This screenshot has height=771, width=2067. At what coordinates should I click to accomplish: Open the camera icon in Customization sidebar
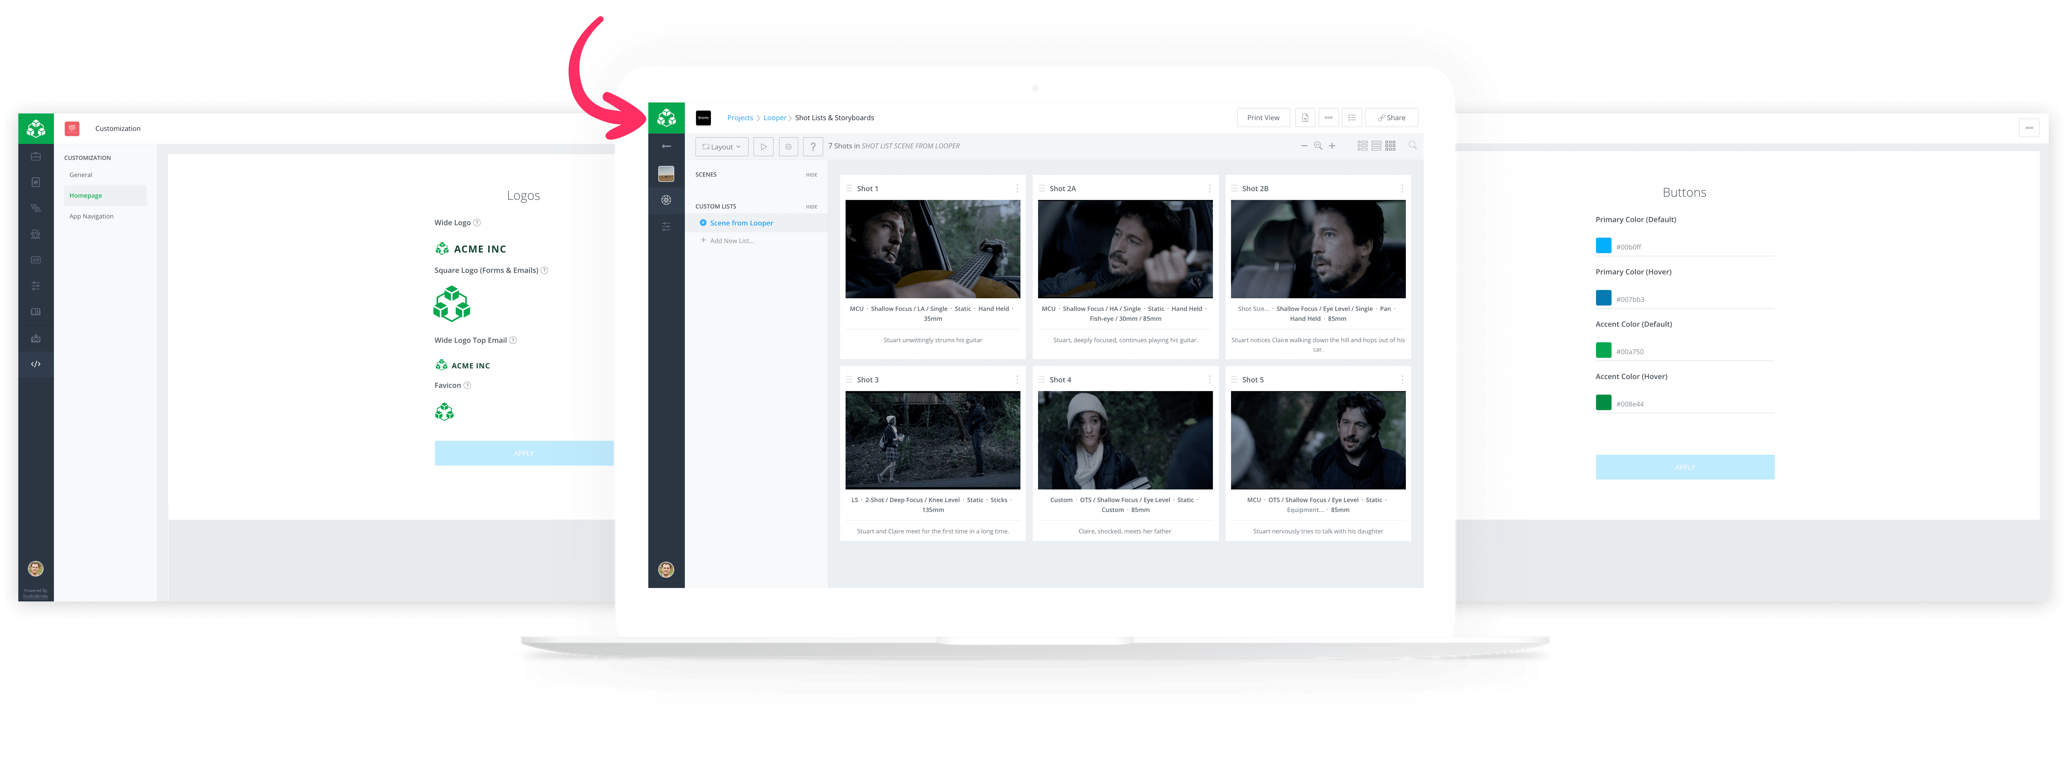[x=36, y=338]
